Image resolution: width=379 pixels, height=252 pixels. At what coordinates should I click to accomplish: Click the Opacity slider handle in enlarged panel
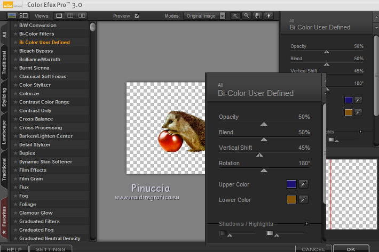264,124
